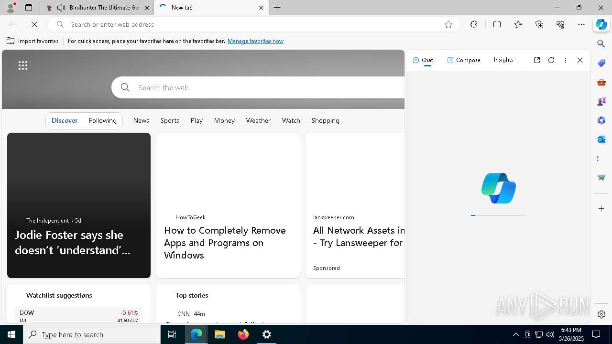Focus the address bar
Screen dimensions: 612x344
253,24
